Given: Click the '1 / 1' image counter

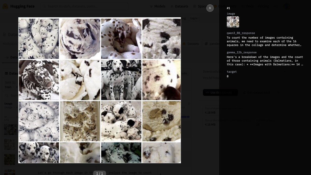Looking at the screenshot, I should (100, 173).
